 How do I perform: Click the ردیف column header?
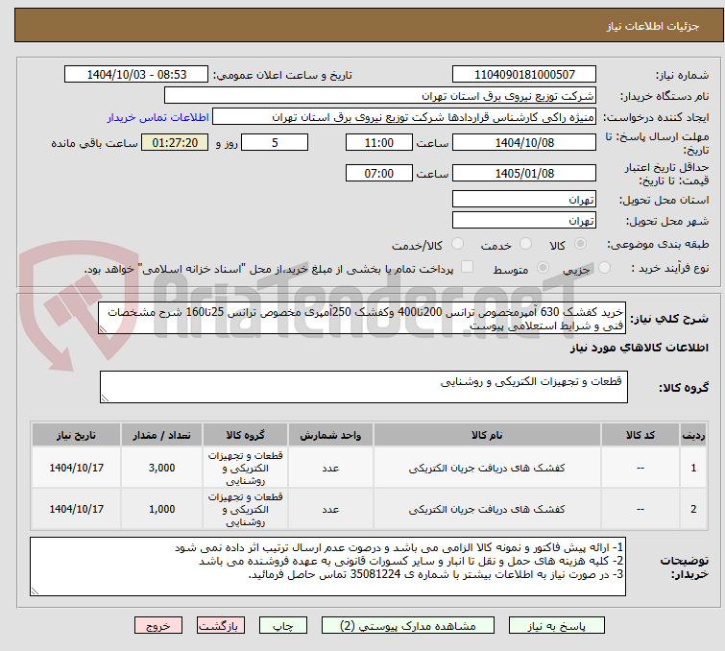693,435
